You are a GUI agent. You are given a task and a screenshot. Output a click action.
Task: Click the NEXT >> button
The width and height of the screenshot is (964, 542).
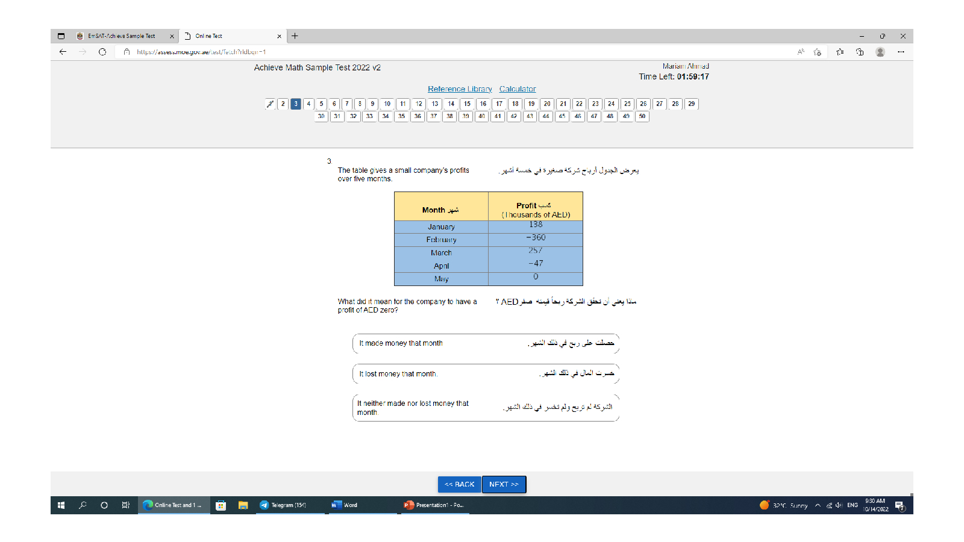tap(504, 484)
